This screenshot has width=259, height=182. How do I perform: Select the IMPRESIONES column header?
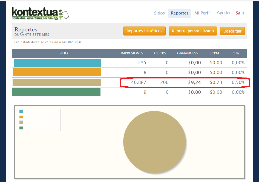point(132,53)
